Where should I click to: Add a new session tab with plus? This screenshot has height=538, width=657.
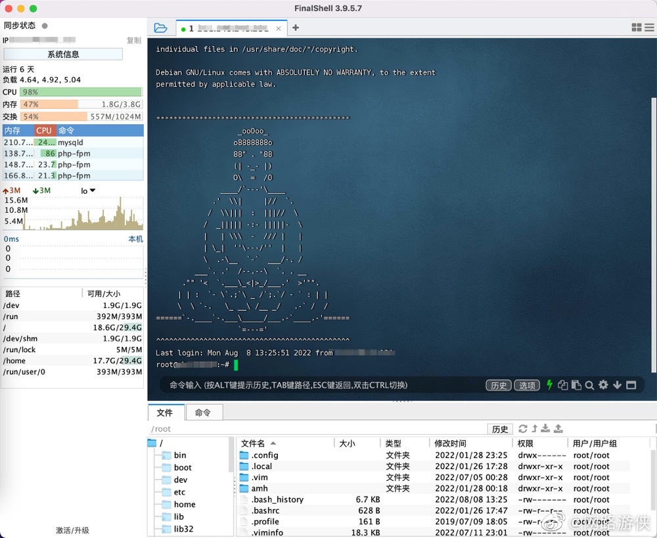(296, 28)
